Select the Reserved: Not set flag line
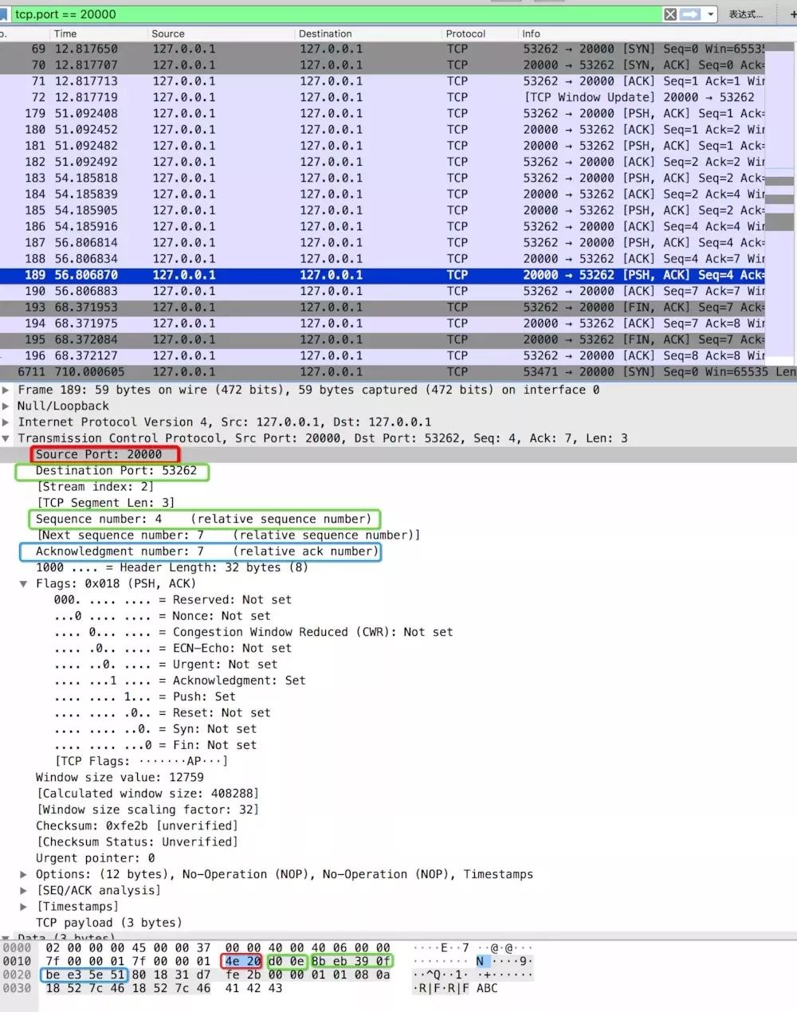Viewport: 797px width, 1012px height. (173, 599)
